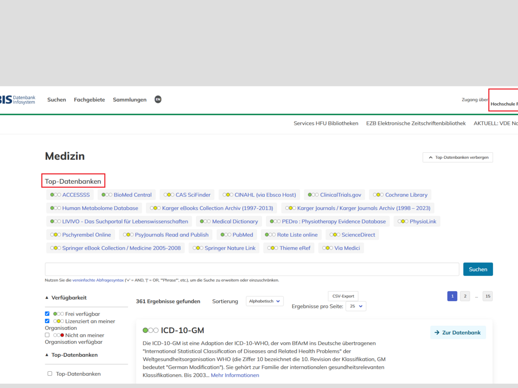Open CINAHL (via Ebsco Host)
Image resolution: width=518 pixels, height=388 pixels.
coord(259,195)
